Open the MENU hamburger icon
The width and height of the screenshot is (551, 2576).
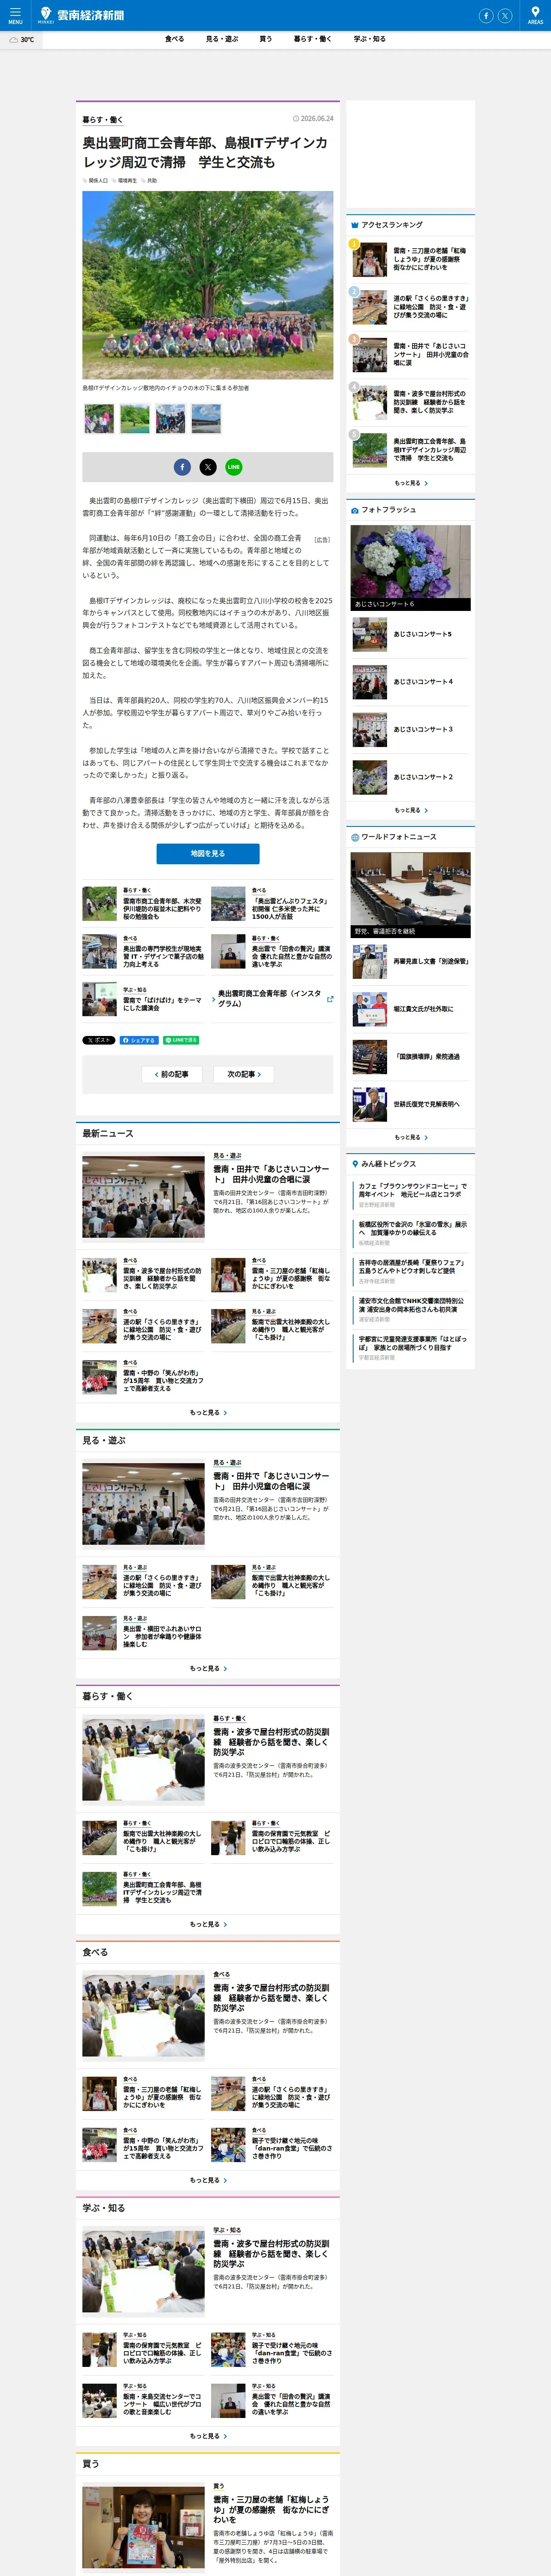tap(15, 15)
